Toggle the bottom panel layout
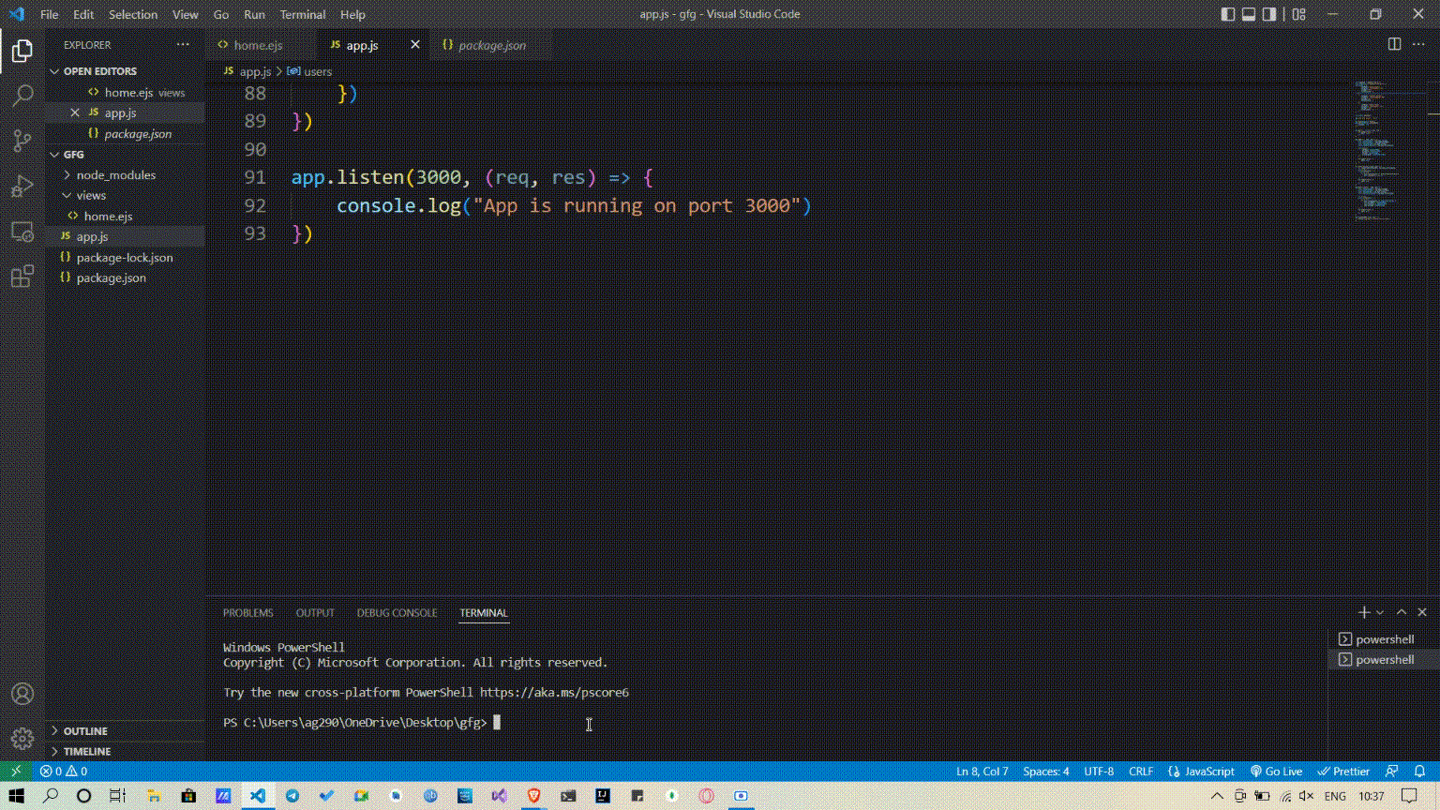This screenshot has width=1440, height=810. click(x=1249, y=14)
